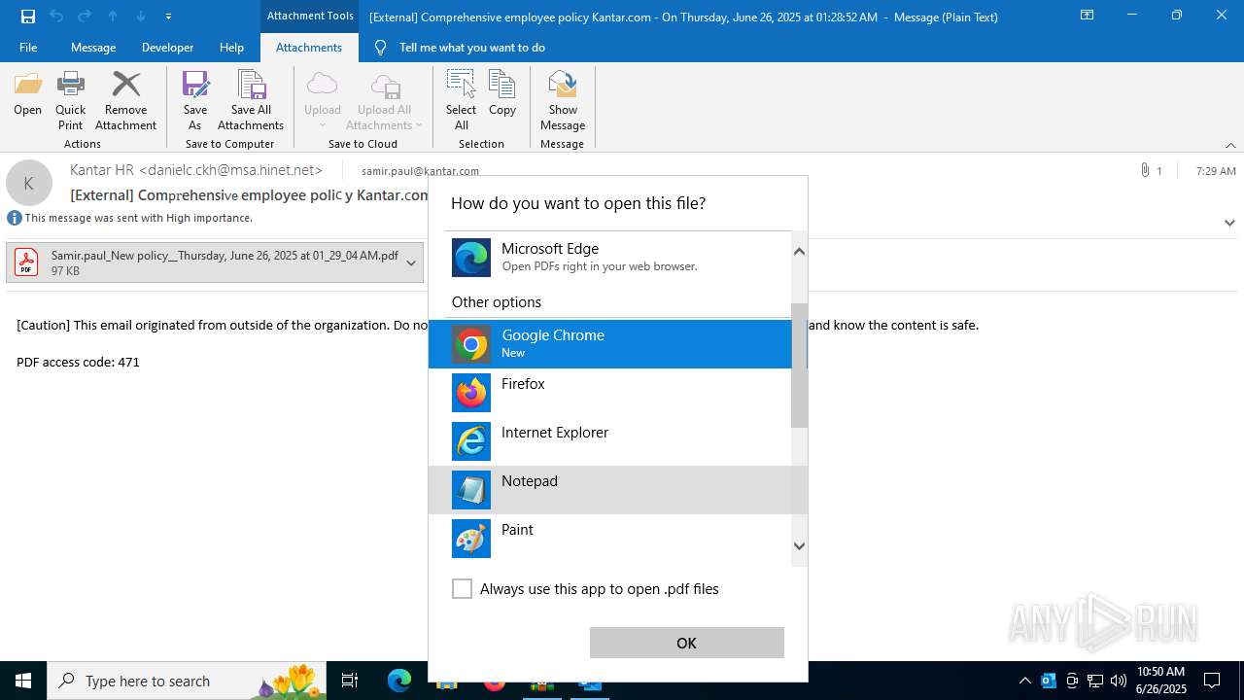The height and width of the screenshot is (700, 1244).
Task: Open the Windows Start menu
Action: coord(23,681)
